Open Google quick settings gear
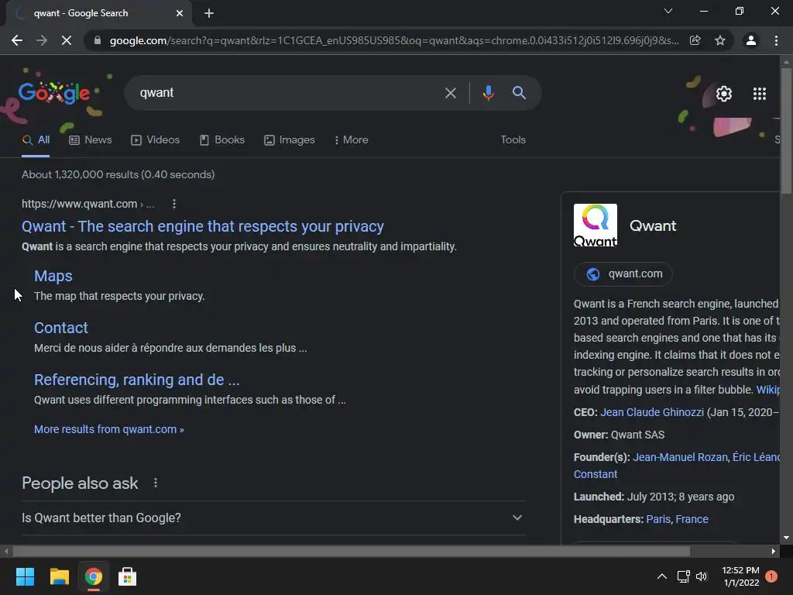Image resolution: width=793 pixels, height=595 pixels. (724, 94)
